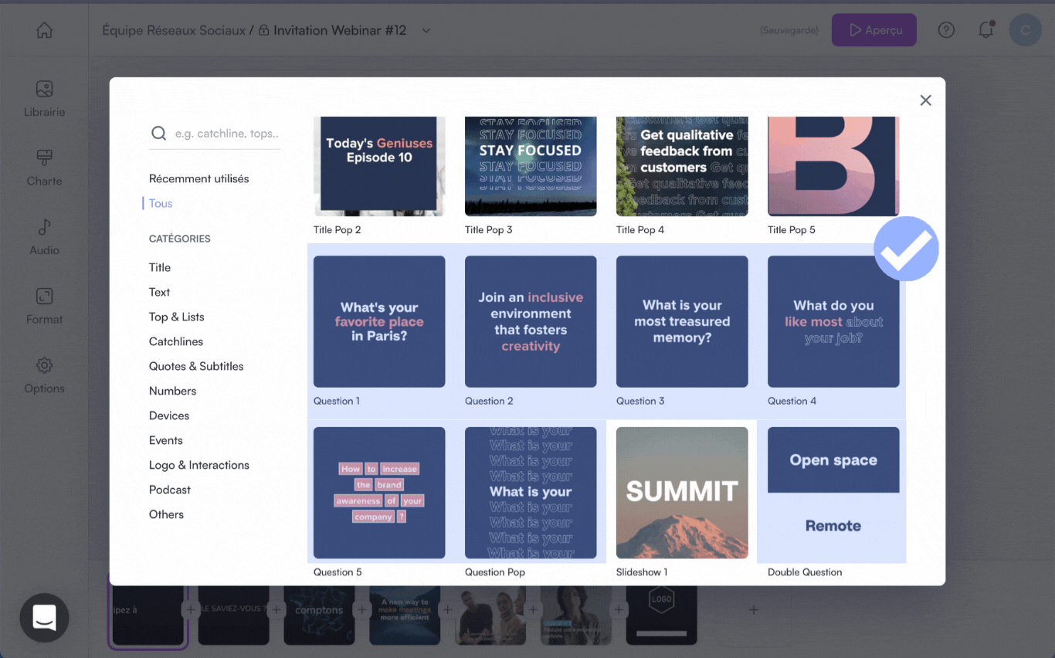The height and width of the screenshot is (658, 1055).
Task: Go to the home icon
Action: (44, 30)
